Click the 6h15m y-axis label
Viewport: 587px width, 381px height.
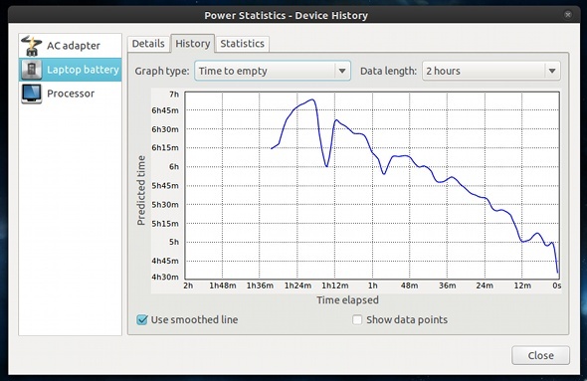tap(165, 148)
